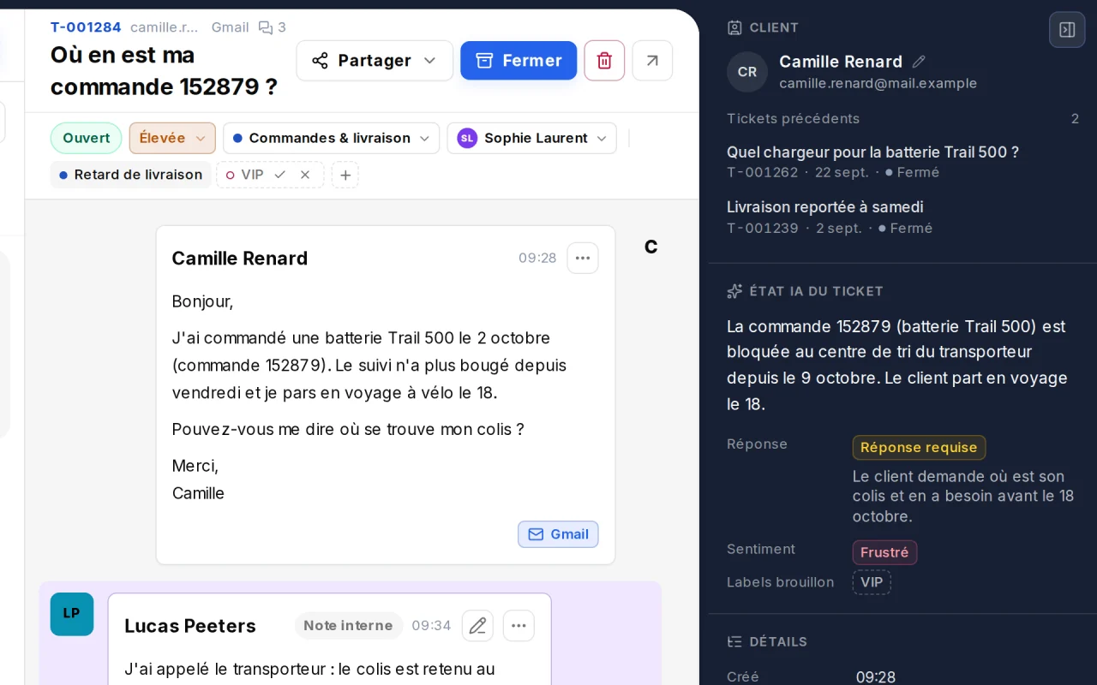Screen dimensions: 1097x685
Task: Open previous ticket Livraison reportée à samedi
Action: (x=824, y=207)
